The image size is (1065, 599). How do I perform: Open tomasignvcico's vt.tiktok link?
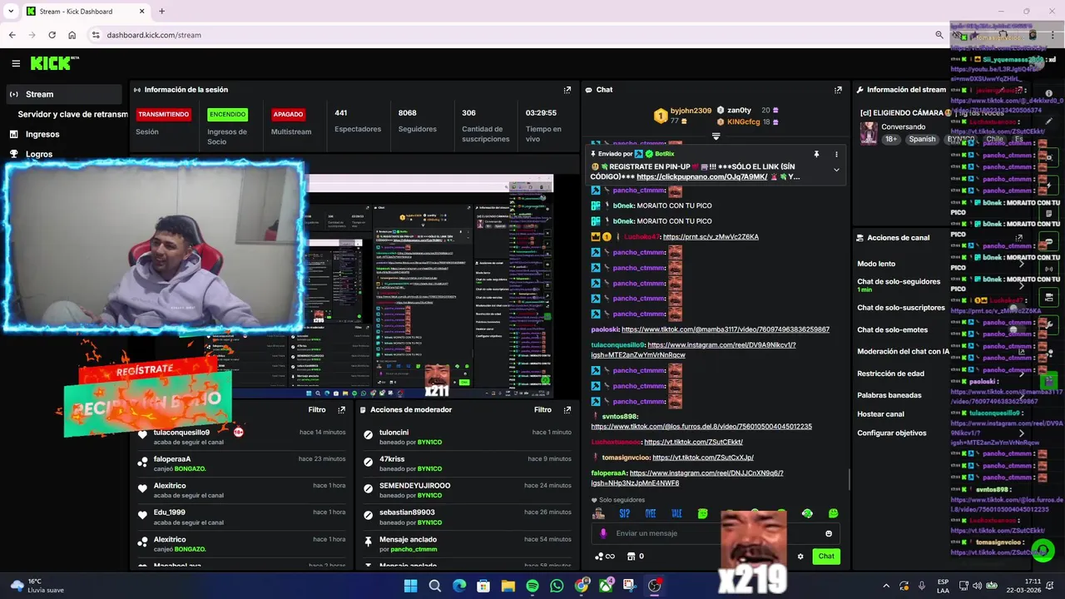703,458
